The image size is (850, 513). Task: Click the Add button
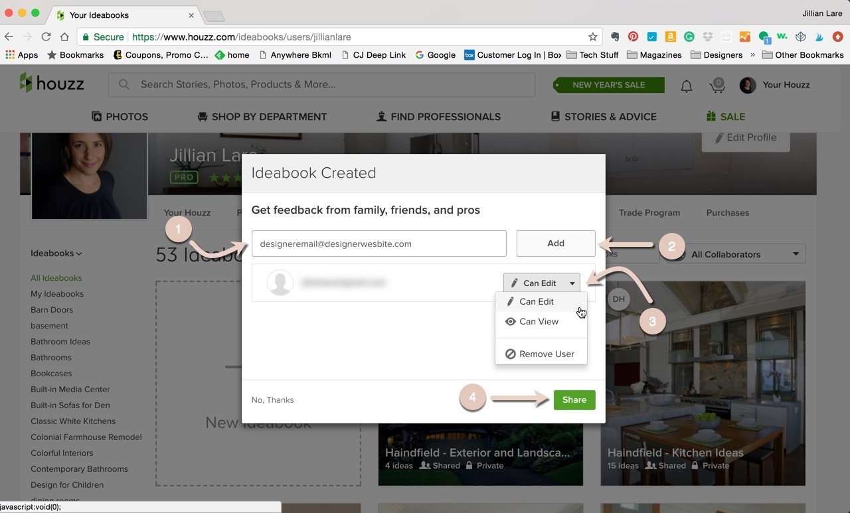[x=555, y=244]
